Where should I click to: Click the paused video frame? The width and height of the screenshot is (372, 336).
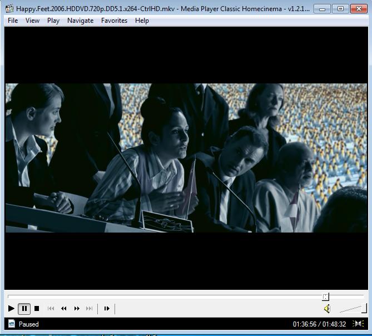point(186,158)
